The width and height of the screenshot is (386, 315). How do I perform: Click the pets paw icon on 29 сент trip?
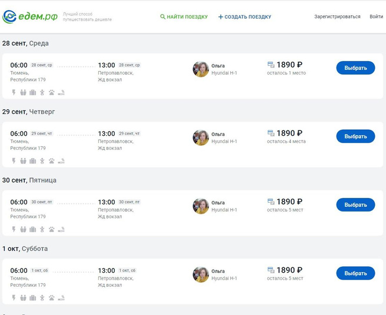(52, 161)
